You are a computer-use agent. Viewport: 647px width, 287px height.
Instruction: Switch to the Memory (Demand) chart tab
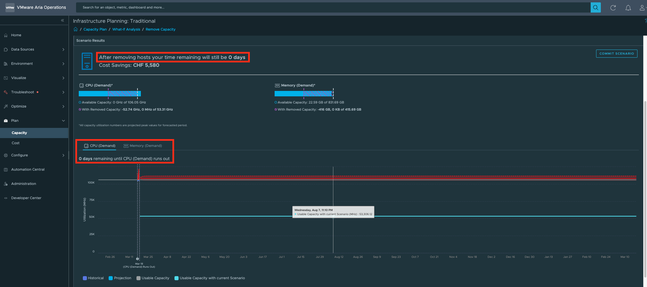click(143, 146)
